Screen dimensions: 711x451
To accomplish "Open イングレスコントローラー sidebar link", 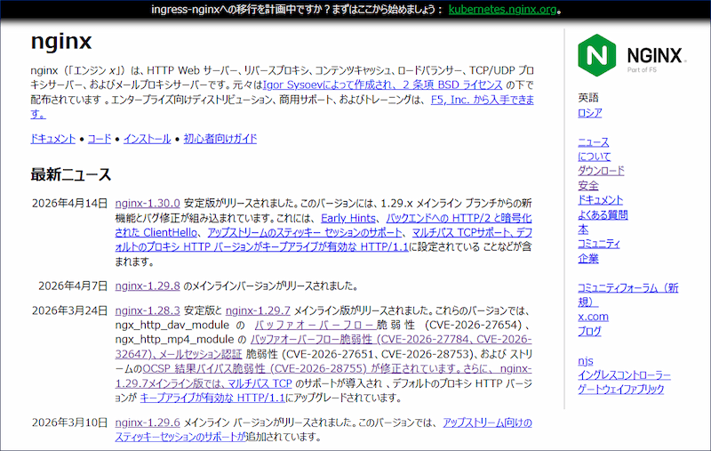I will click(624, 375).
